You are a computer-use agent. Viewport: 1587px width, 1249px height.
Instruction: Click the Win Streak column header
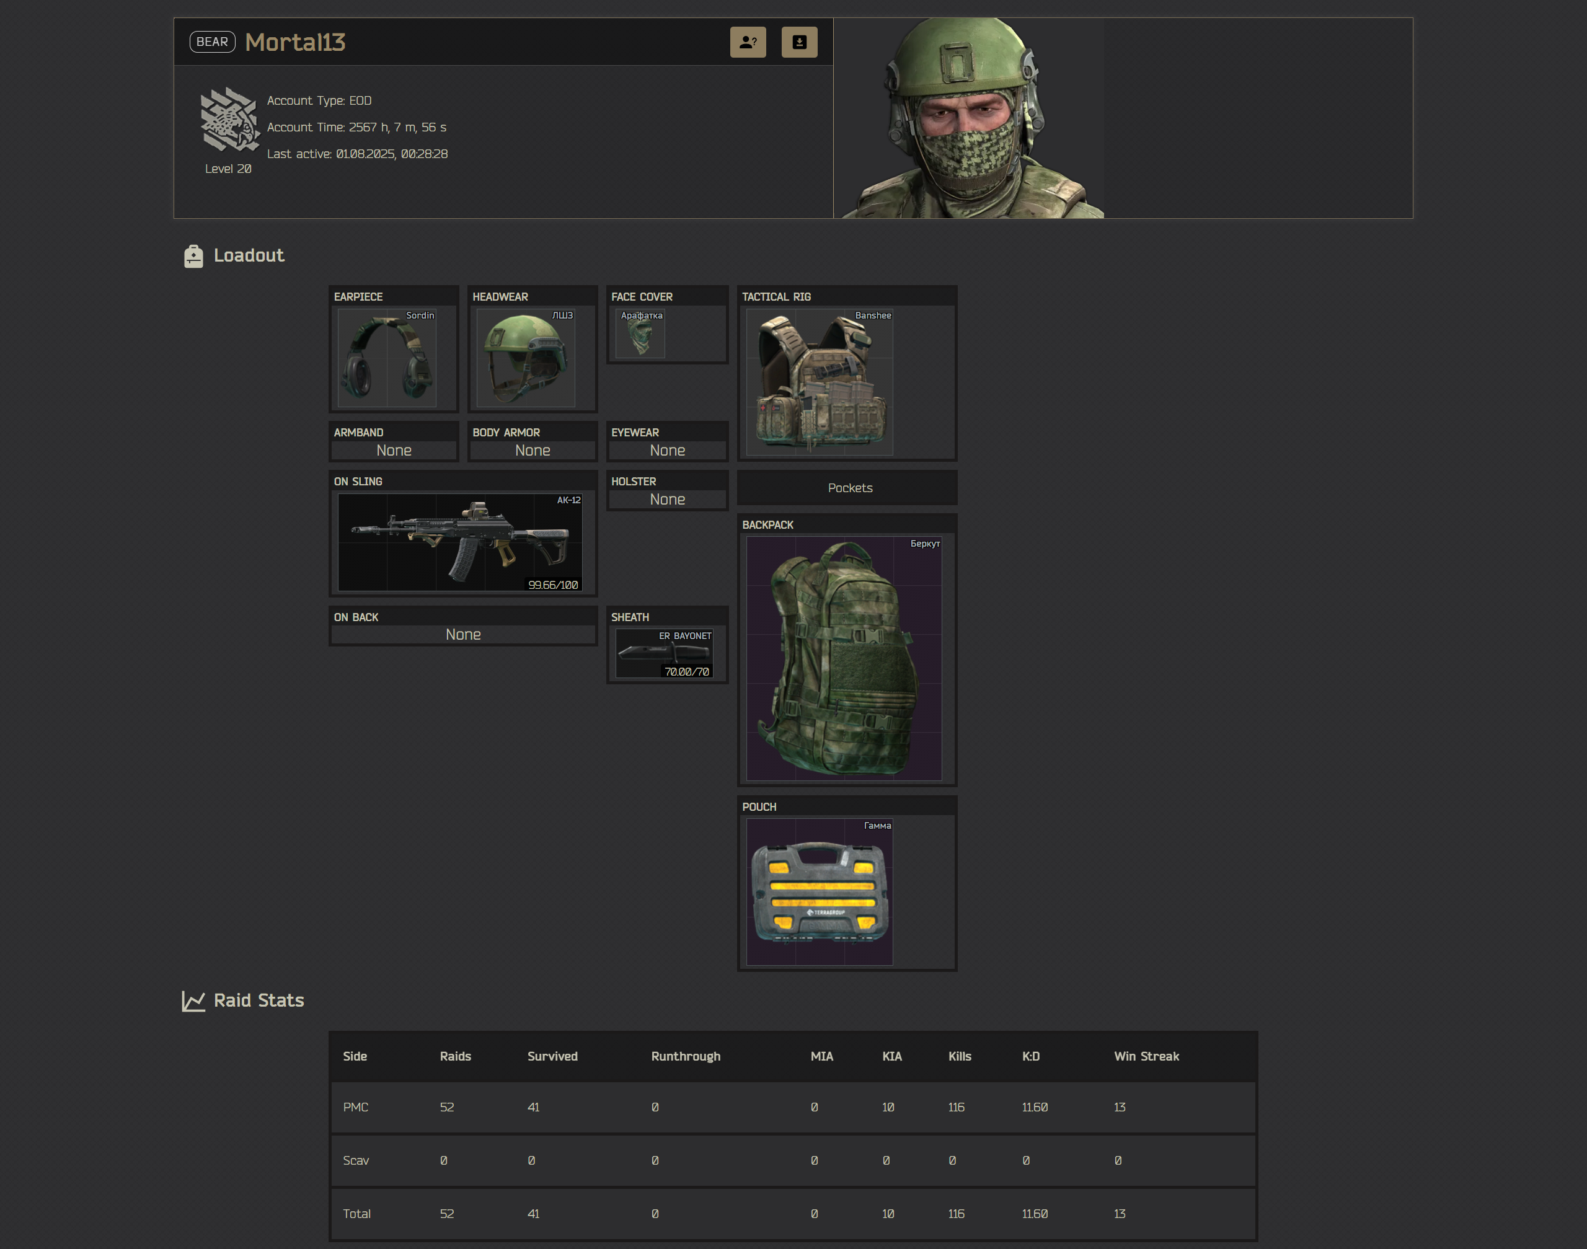1146,1056
